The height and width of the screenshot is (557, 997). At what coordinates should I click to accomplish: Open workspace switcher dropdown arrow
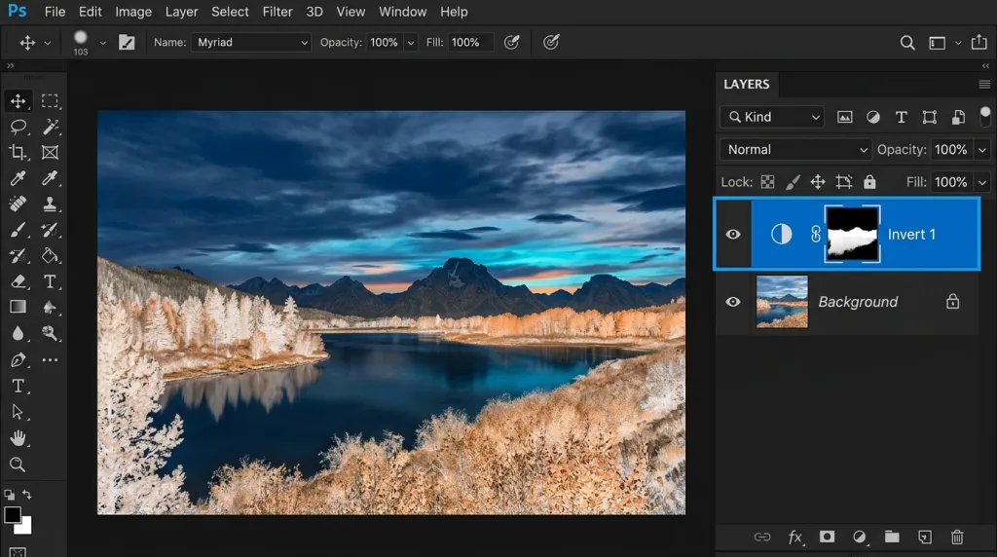tap(958, 43)
